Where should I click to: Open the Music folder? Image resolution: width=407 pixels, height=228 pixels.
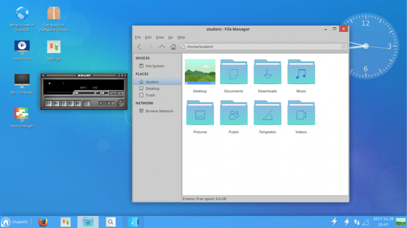click(301, 73)
